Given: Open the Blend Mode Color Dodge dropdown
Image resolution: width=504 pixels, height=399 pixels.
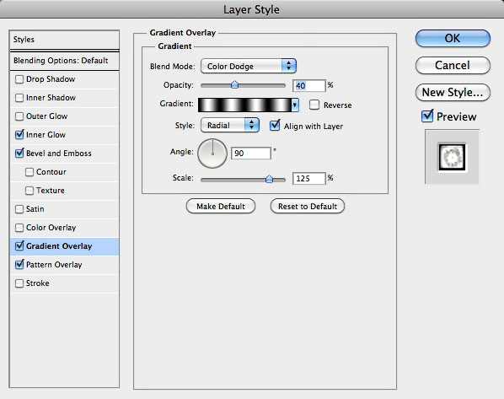Looking at the screenshot, I should (x=248, y=66).
